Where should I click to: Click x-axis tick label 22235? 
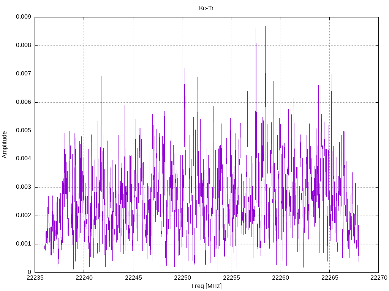pos(35,278)
